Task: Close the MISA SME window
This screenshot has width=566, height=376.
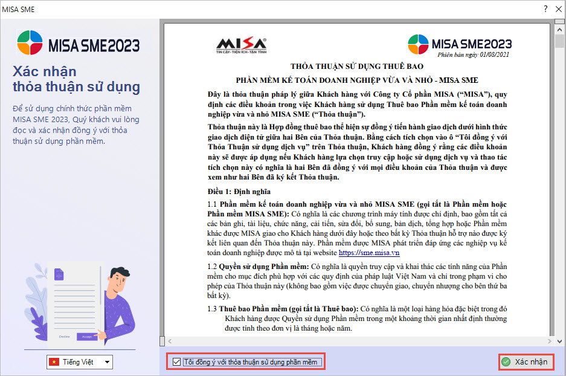Action: pyautogui.click(x=559, y=9)
